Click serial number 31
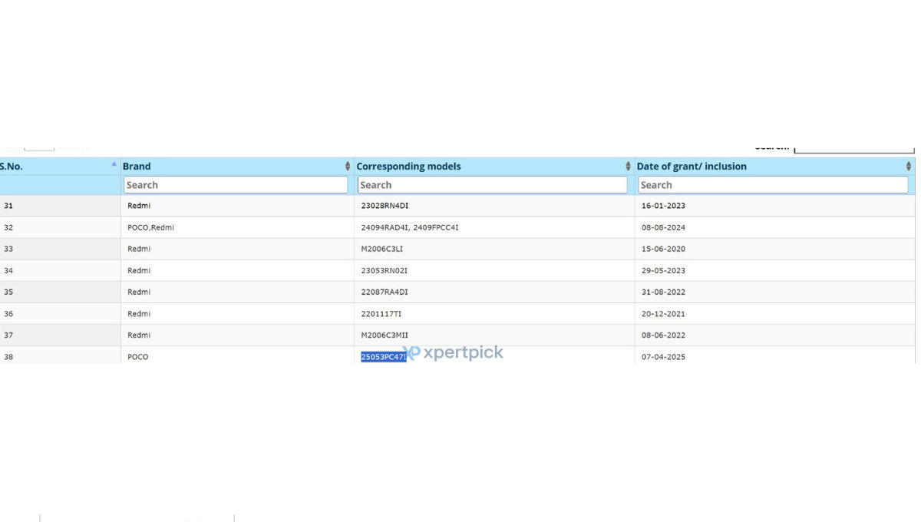 coord(8,206)
